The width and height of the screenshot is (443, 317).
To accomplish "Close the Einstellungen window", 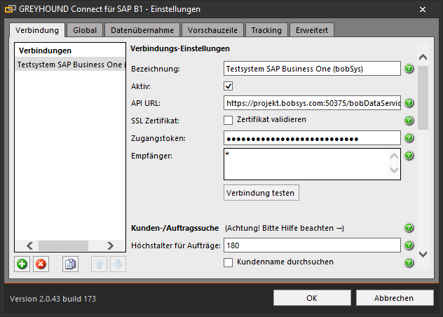I will [423, 9].
